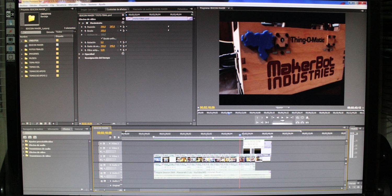The image size is (392, 196).
Task: Click the Project panel search field
Action: click(31, 32)
